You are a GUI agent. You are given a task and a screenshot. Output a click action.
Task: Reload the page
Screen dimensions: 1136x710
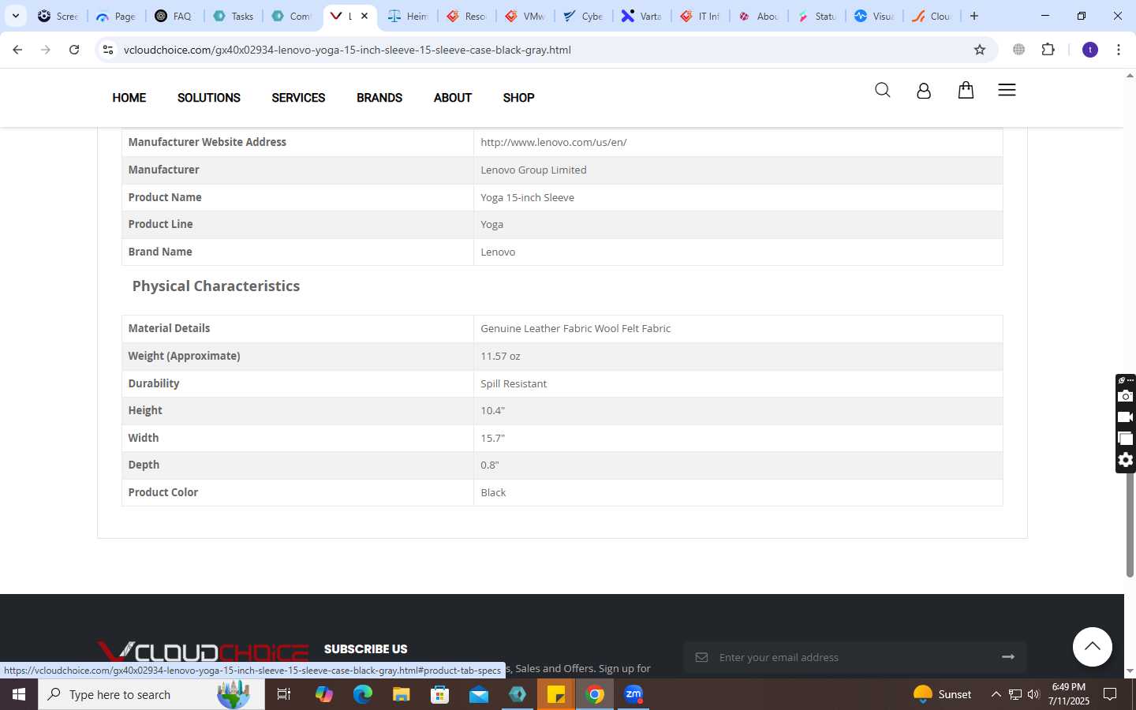(74, 50)
